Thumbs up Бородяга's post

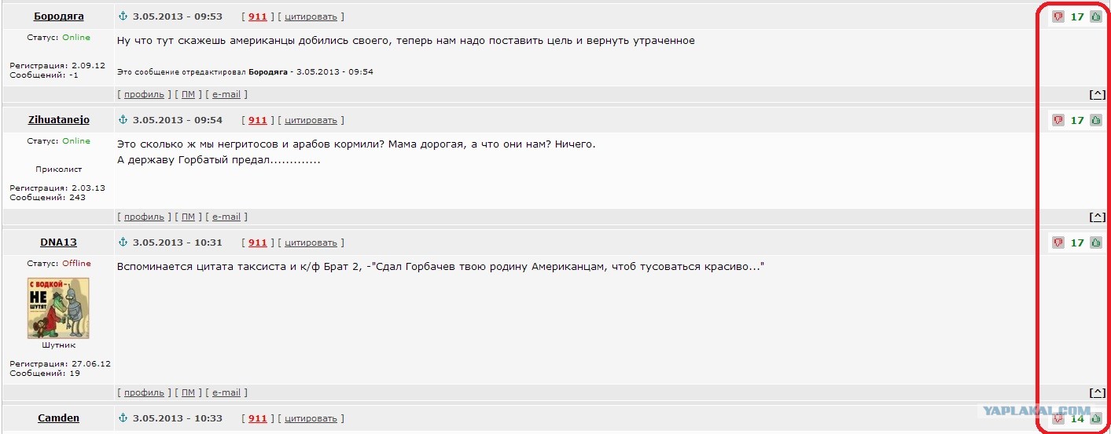point(1095,16)
